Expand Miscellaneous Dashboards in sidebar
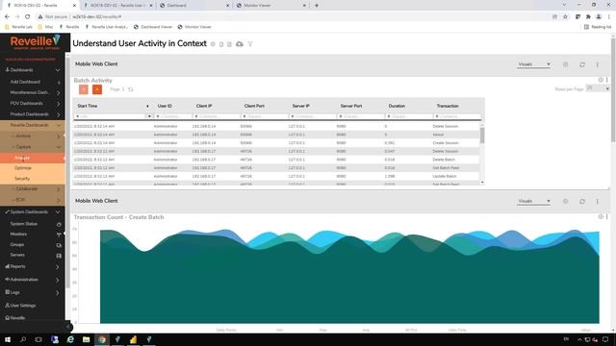This screenshot has height=346, width=616. (58, 93)
